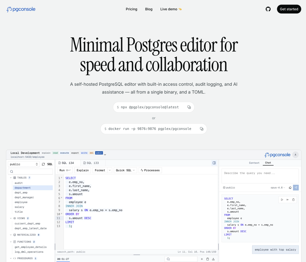Collapse the PROCEDURES tree section
Image resolution: width=306 pixels, height=262 pixels.
pos(11,259)
